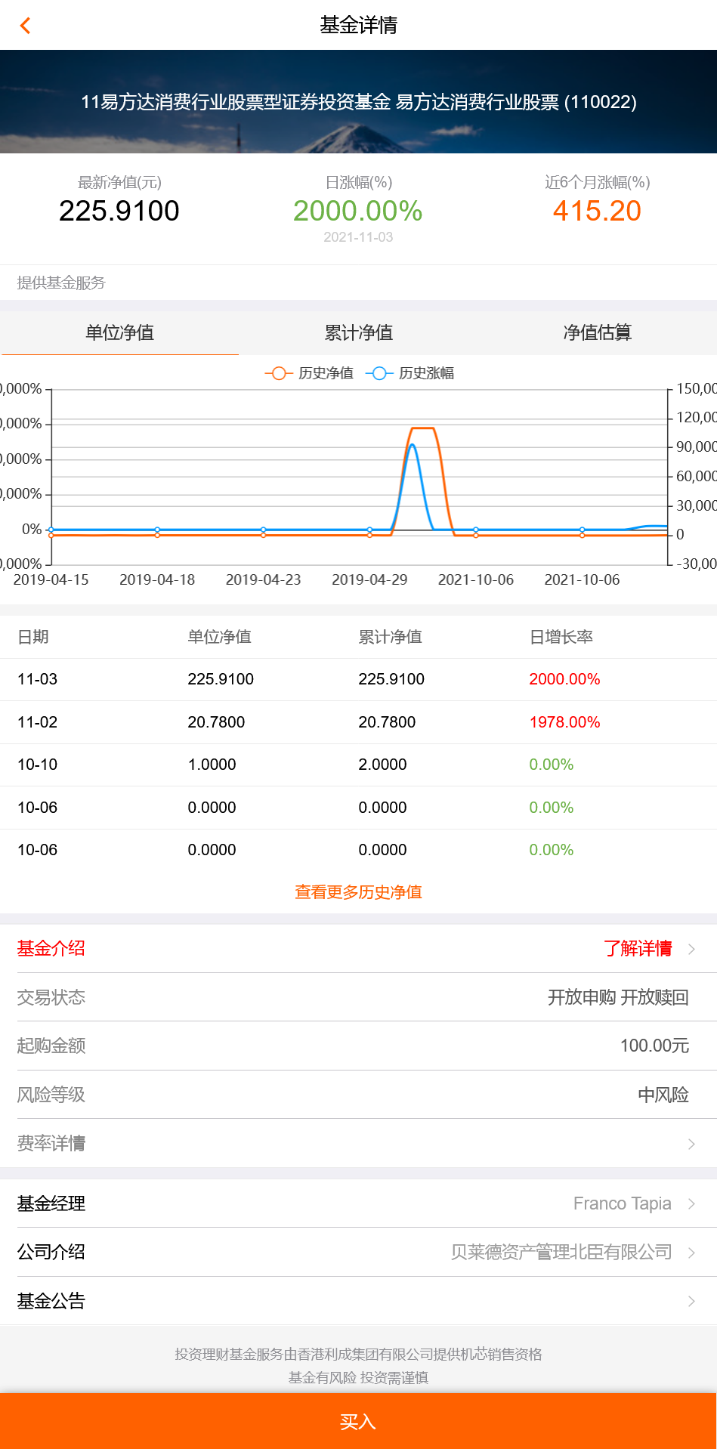Open 了解详情 for fund introduction
Image resolution: width=717 pixels, height=1449 pixels.
[638, 948]
